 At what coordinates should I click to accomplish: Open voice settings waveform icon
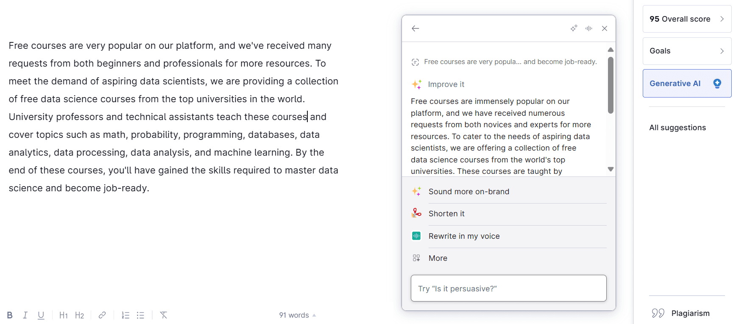(589, 28)
